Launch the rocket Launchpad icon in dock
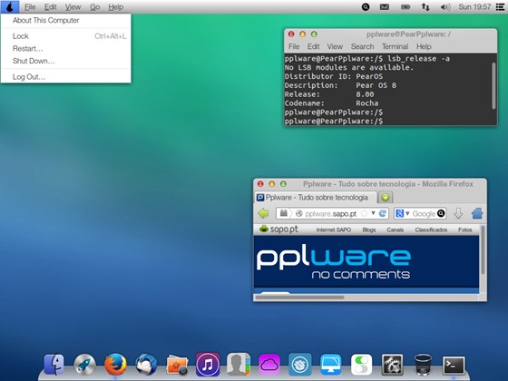This screenshot has height=381, width=508. [84, 365]
